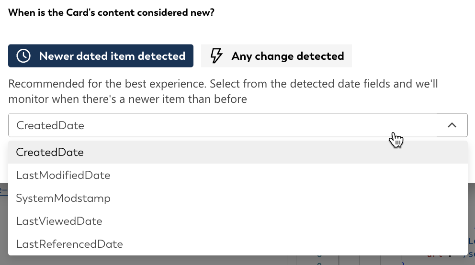Select the LastReferencedDate option

(238, 244)
